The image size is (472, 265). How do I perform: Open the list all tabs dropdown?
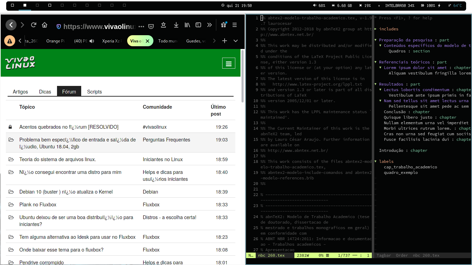pos(236,41)
